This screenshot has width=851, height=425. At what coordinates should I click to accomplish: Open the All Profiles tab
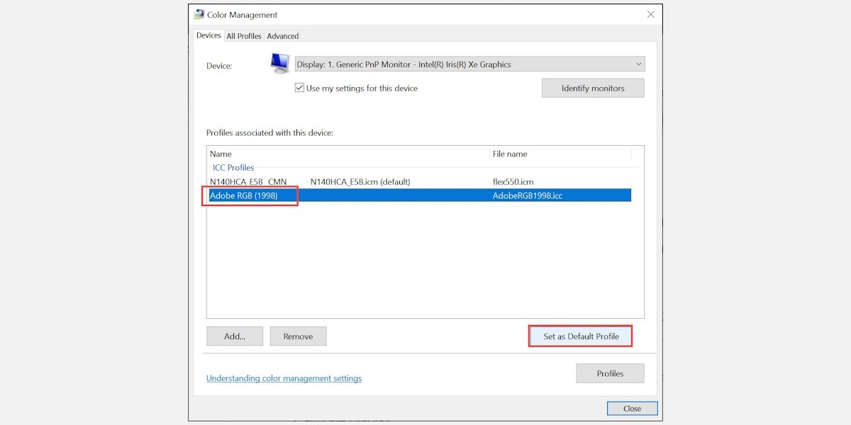click(x=244, y=36)
